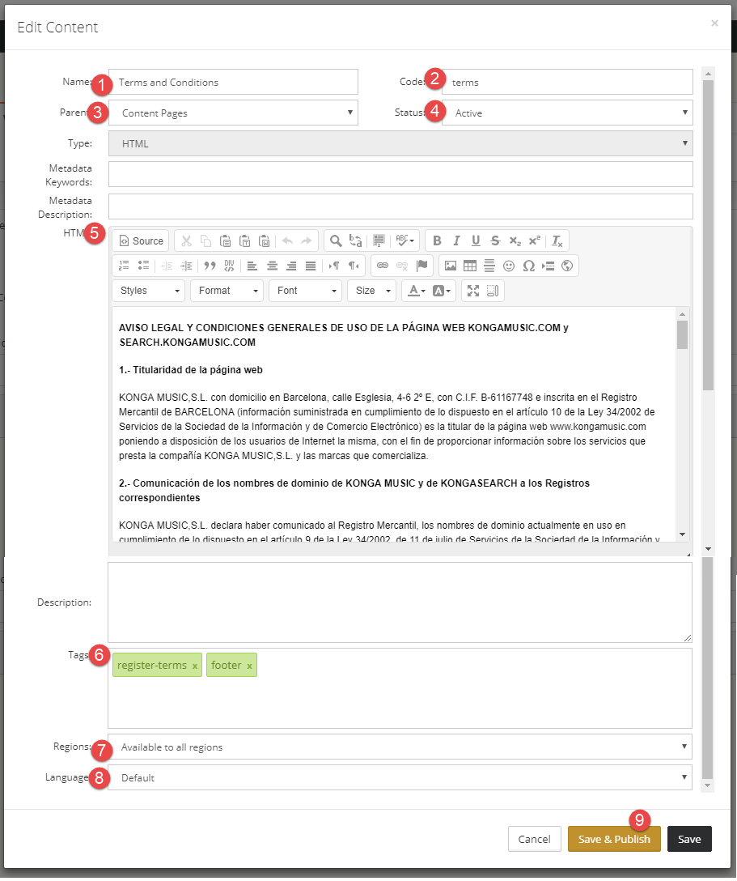Insert a link with the Link icon
The width and height of the screenshot is (737, 881).
382,266
